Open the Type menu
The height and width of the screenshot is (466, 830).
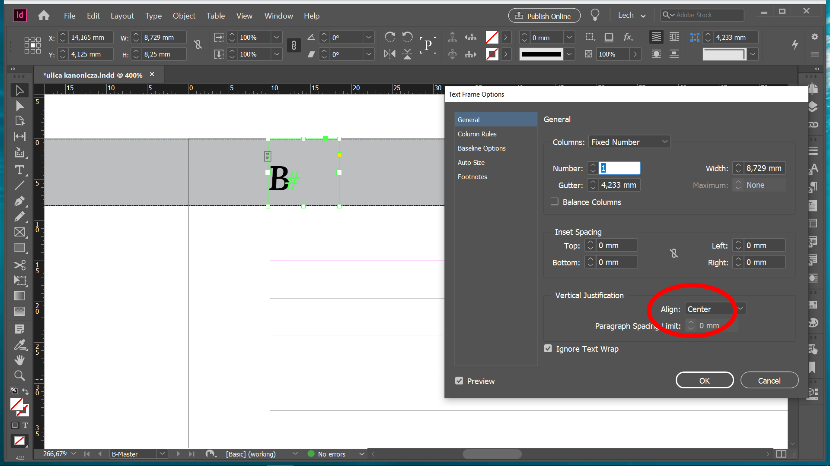[153, 16]
